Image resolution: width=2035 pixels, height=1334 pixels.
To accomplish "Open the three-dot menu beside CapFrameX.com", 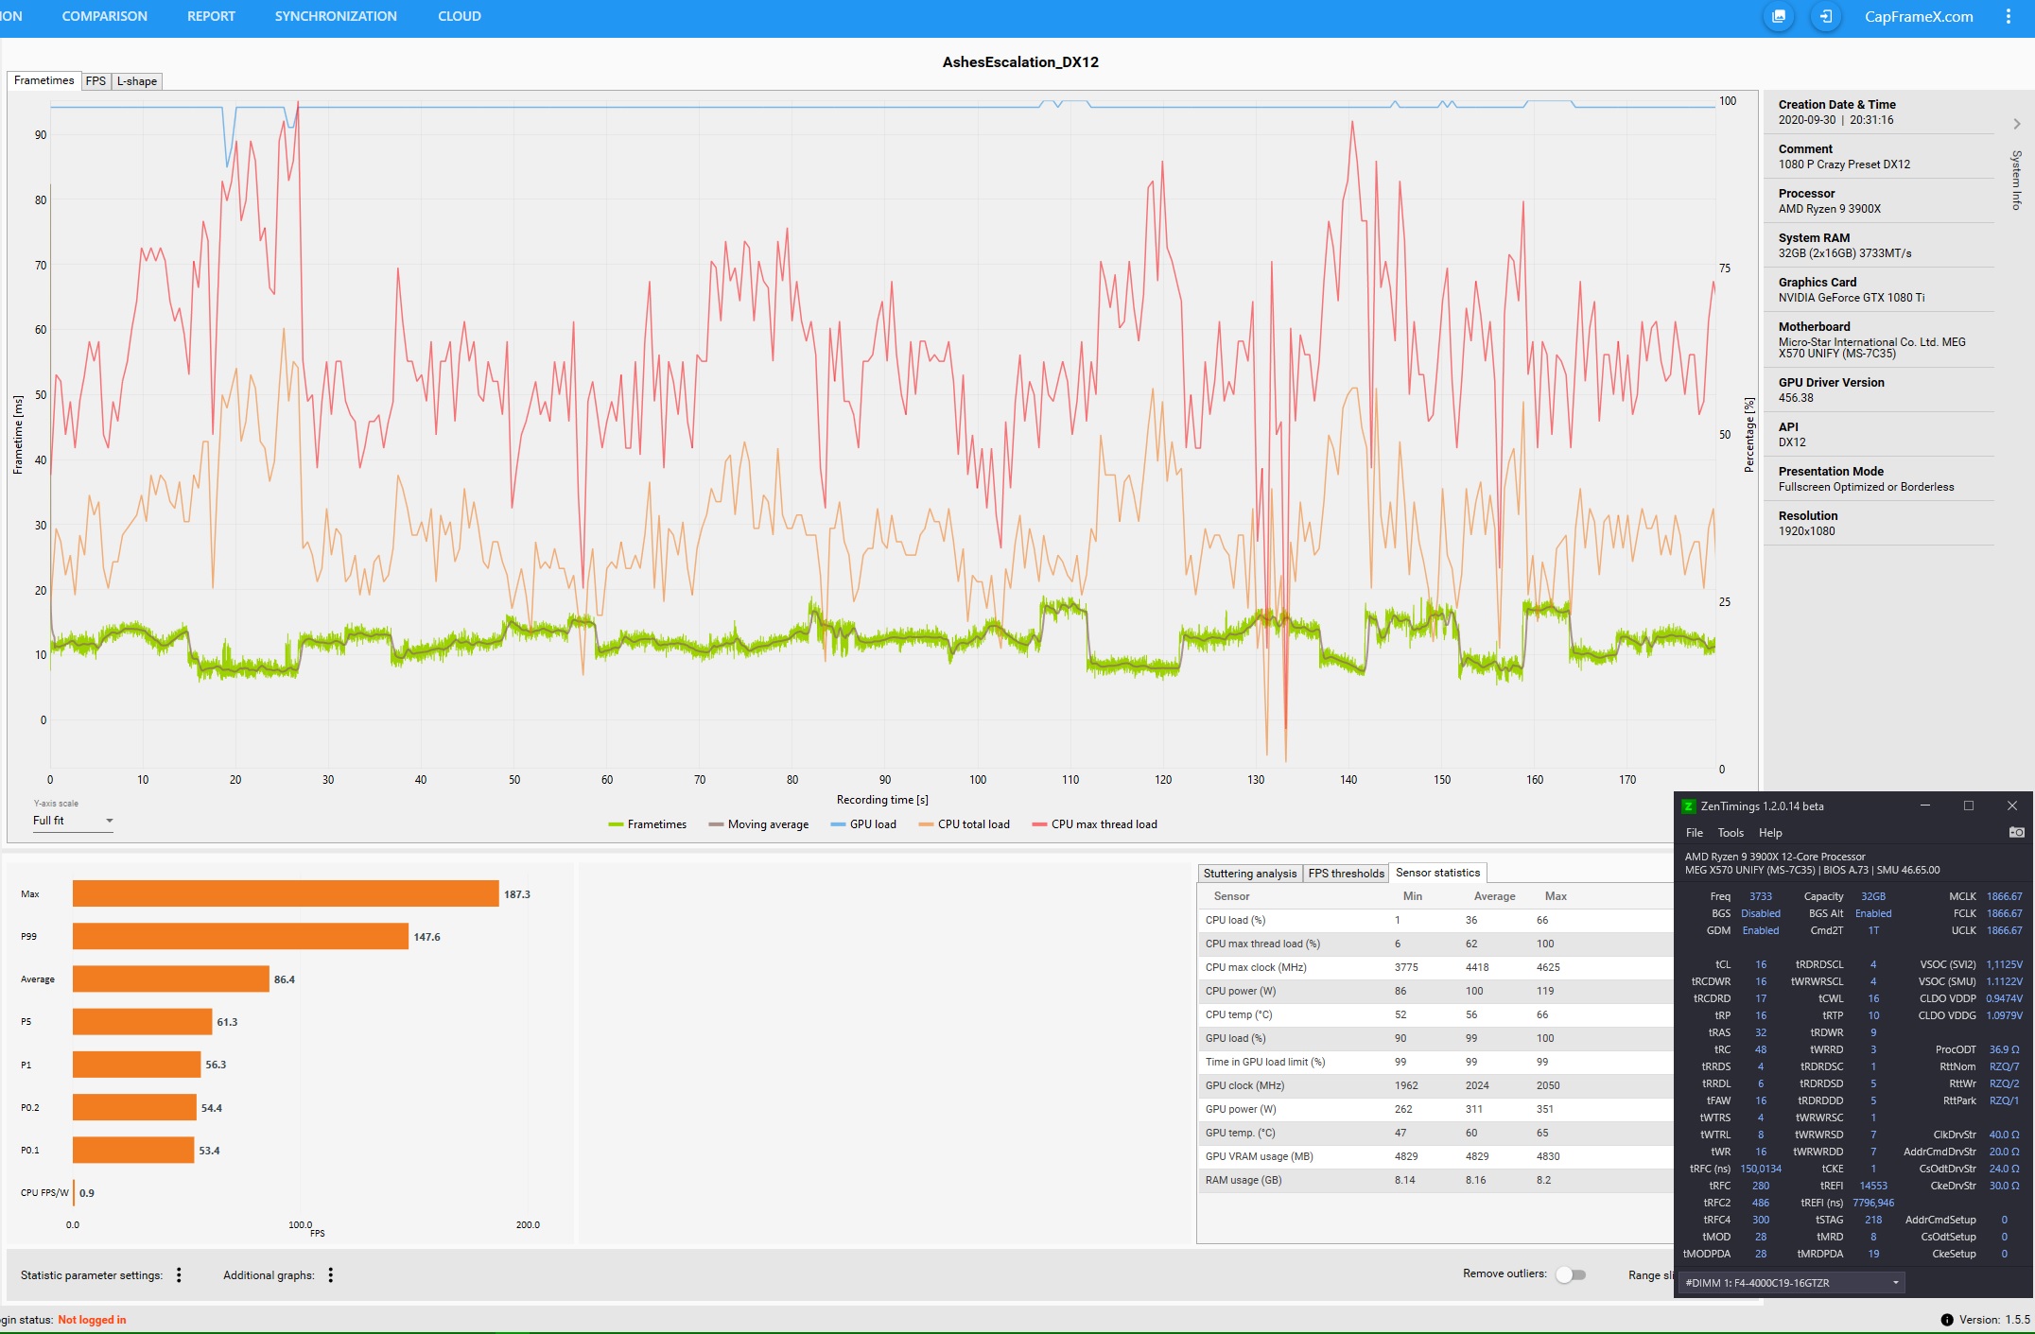I will point(2009,16).
